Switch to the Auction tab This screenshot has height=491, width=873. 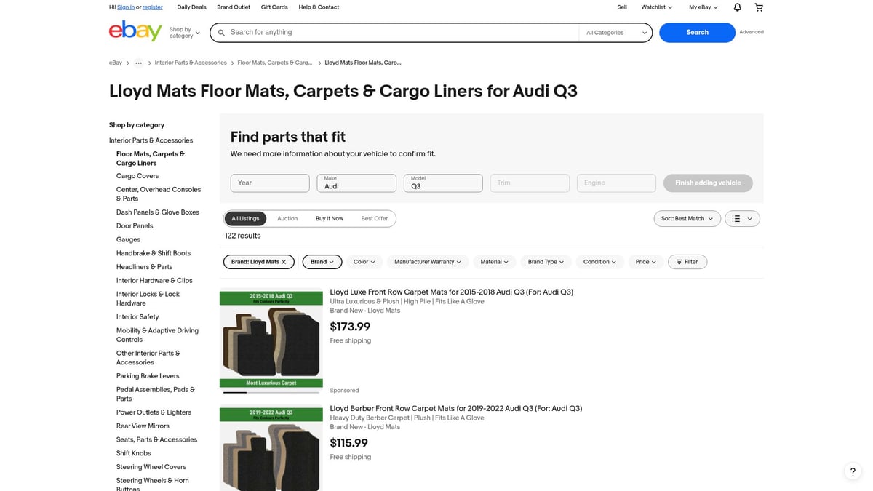(287, 218)
